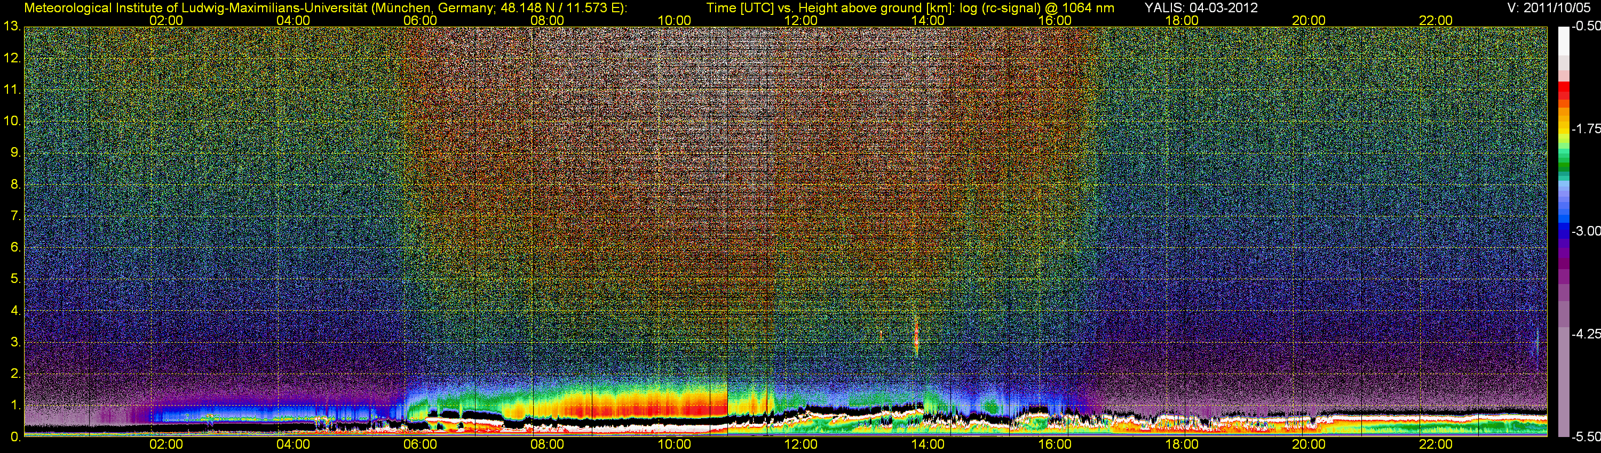Click the 08:00 label on the bottom time axis
This screenshot has width=1601, height=453.
click(547, 445)
